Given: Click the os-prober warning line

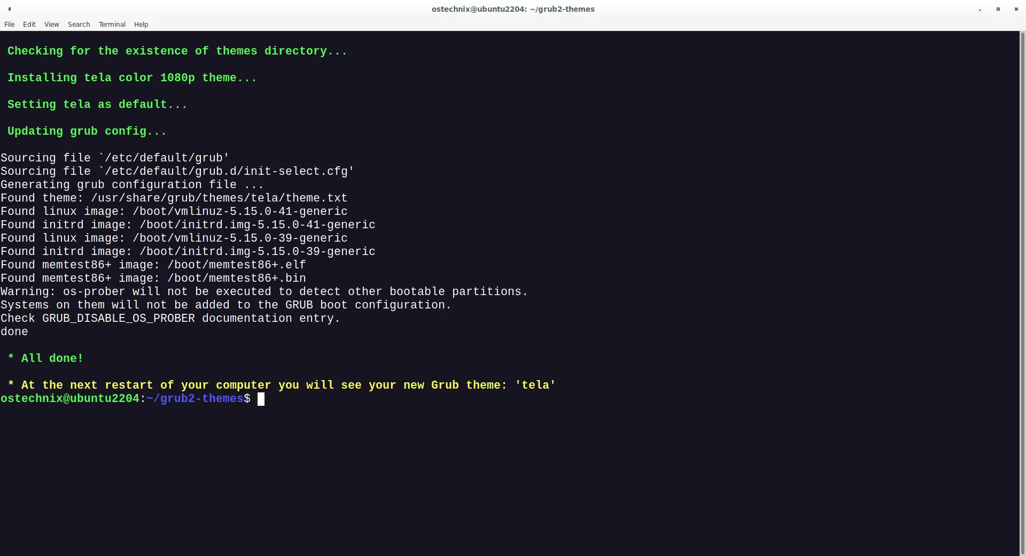Looking at the screenshot, I should click(x=264, y=291).
